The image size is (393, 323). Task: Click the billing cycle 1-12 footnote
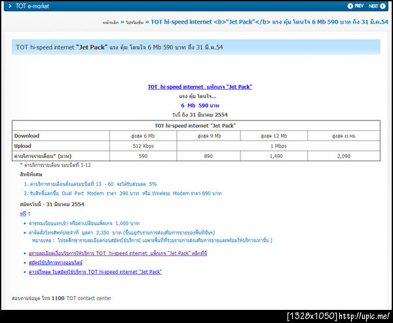coord(56,165)
